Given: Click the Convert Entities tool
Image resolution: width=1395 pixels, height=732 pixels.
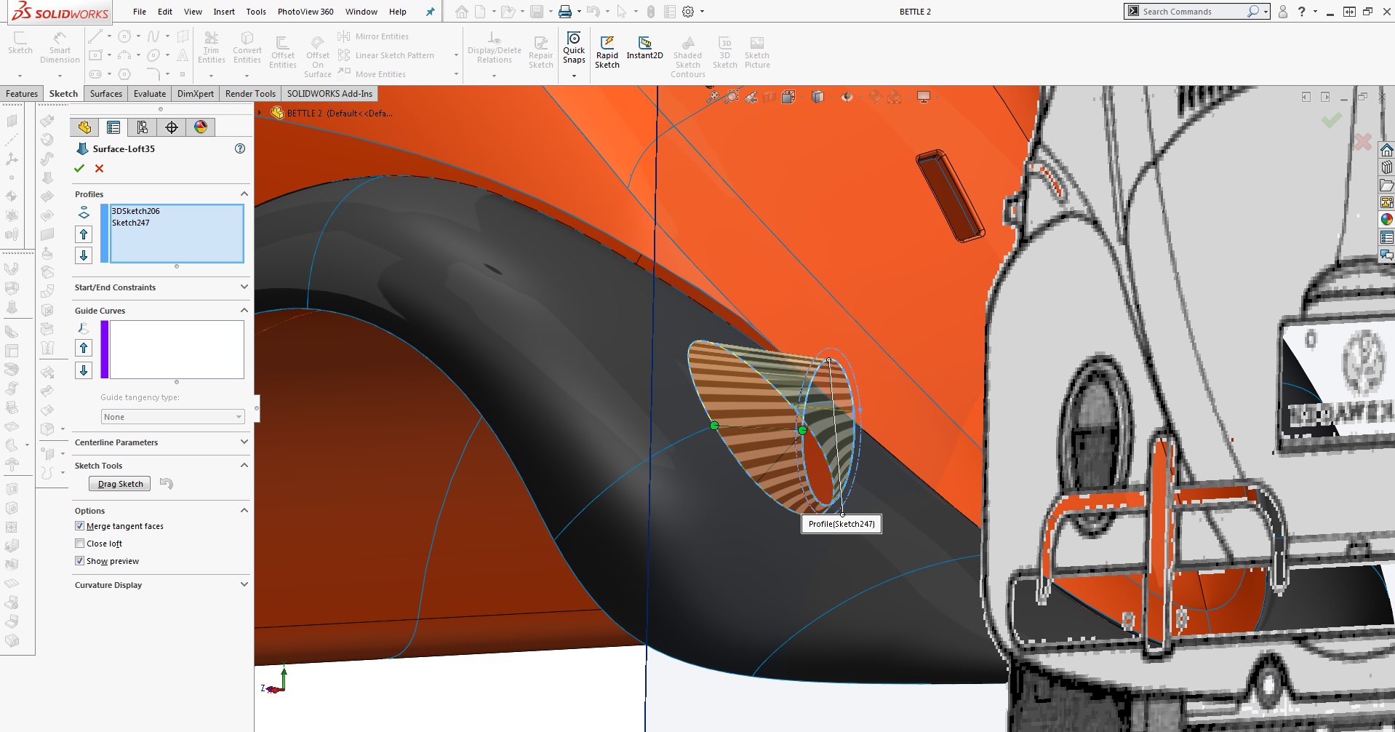Looking at the screenshot, I should pyautogui.click(x=247, y=48).
